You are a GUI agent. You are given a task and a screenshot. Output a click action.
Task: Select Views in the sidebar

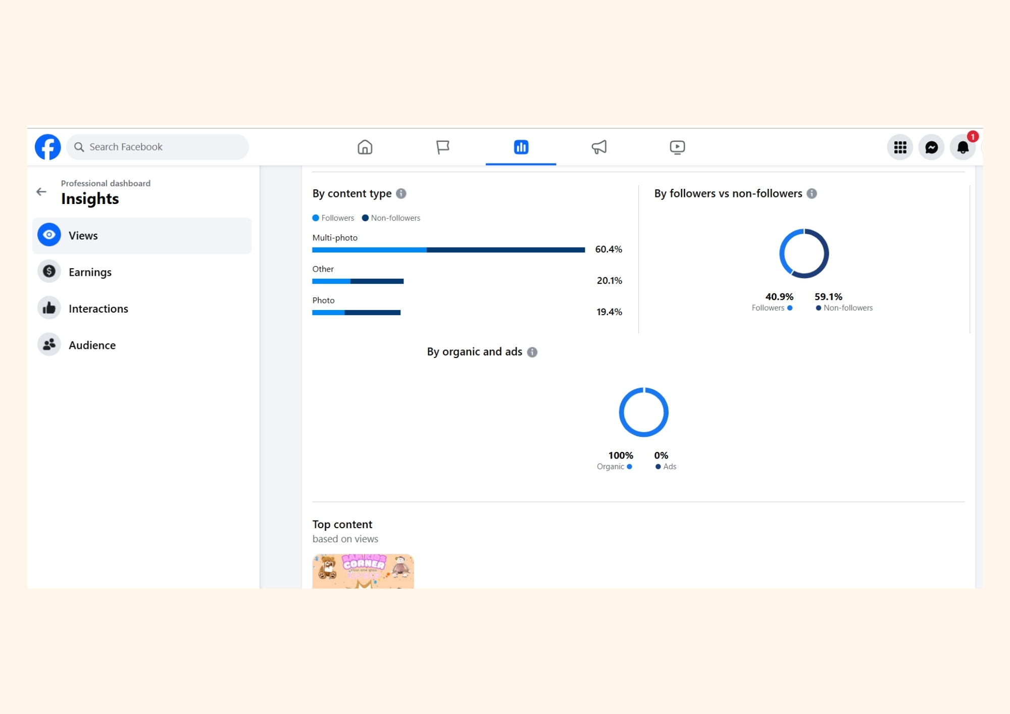(x=142, y=235)
